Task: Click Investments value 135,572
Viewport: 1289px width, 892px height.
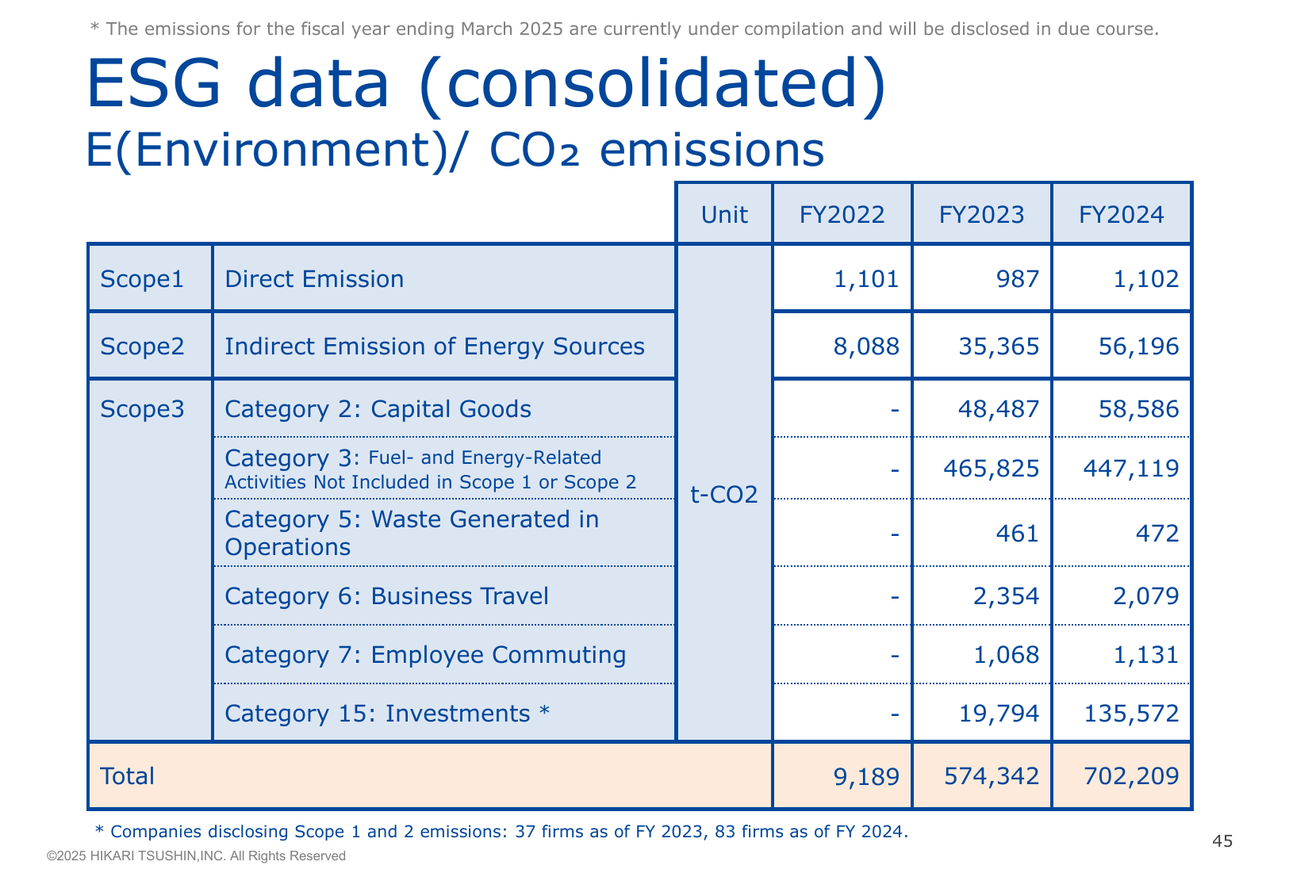Action: pos(1131,714)
